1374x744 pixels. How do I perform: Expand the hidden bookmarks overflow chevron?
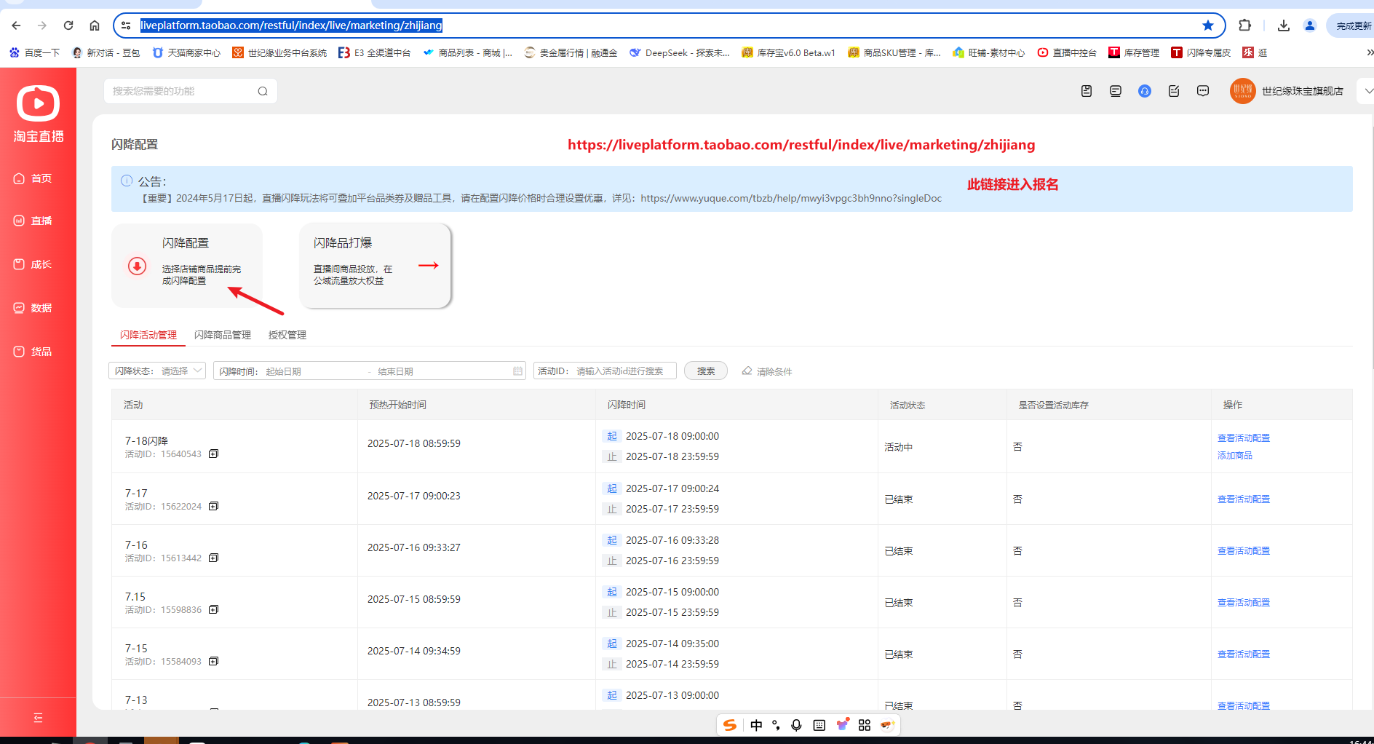click(1369, 52)
